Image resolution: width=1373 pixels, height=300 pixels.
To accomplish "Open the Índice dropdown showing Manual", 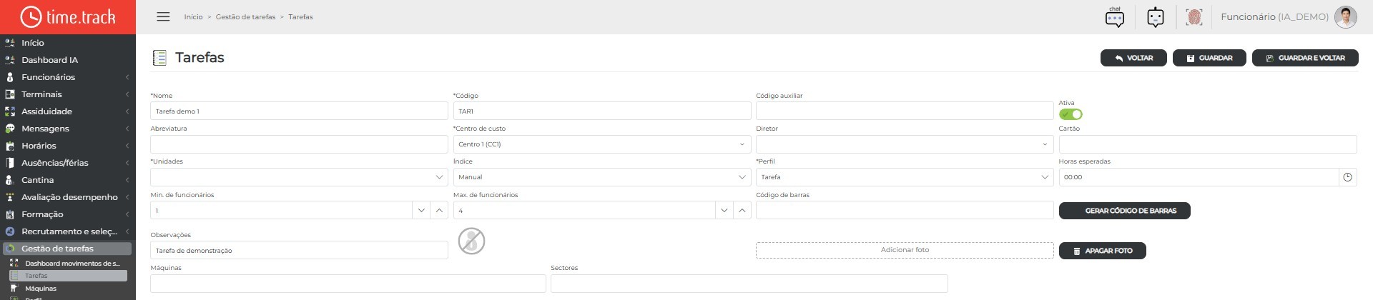I will click(x=602, y=177).
